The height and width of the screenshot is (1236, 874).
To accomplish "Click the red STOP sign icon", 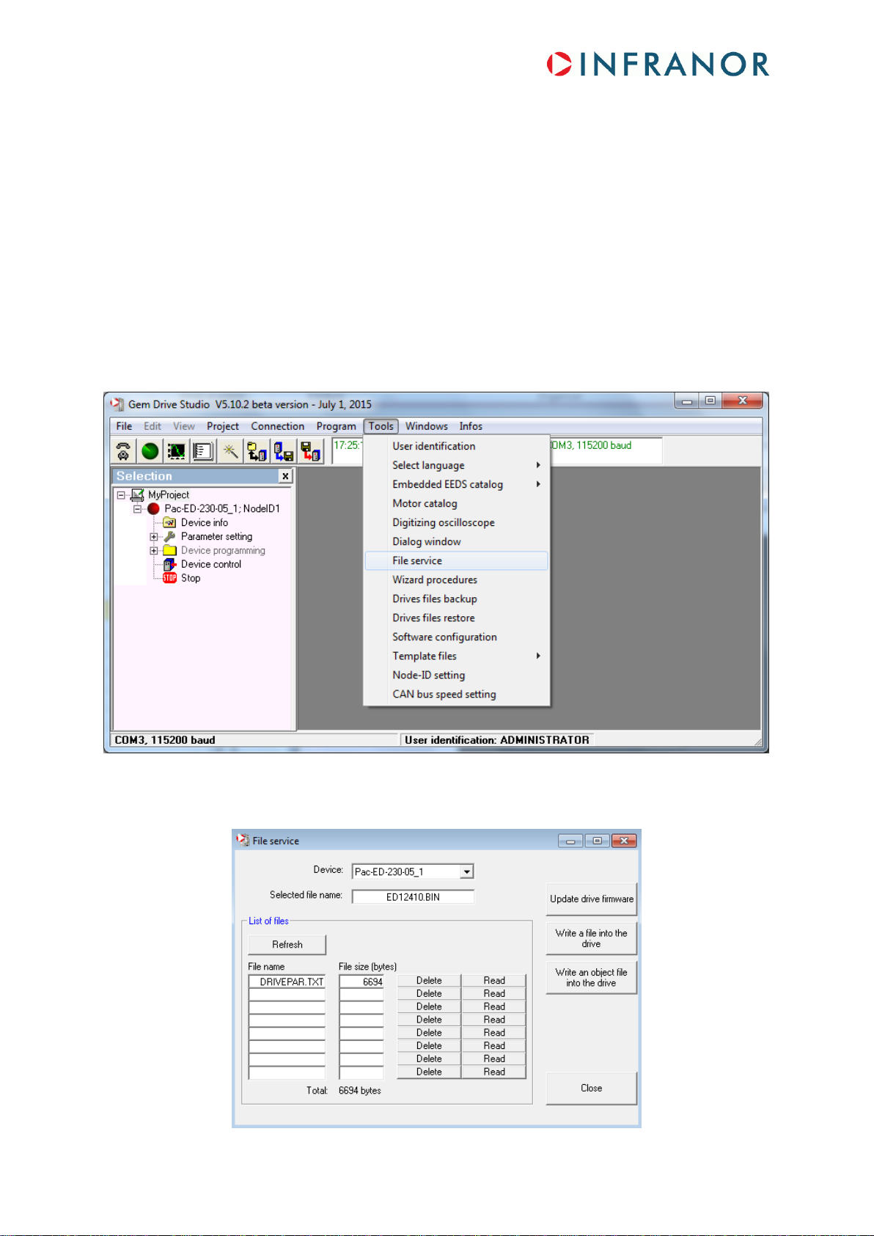I will pos(169,578).
